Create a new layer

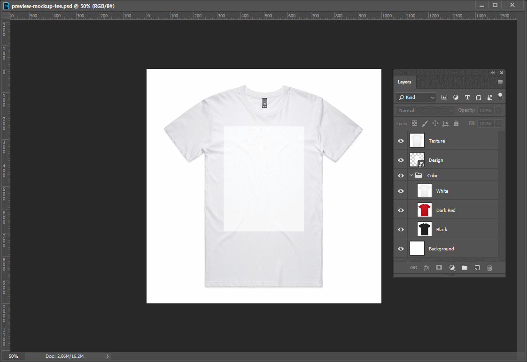(x=477, y=267)
